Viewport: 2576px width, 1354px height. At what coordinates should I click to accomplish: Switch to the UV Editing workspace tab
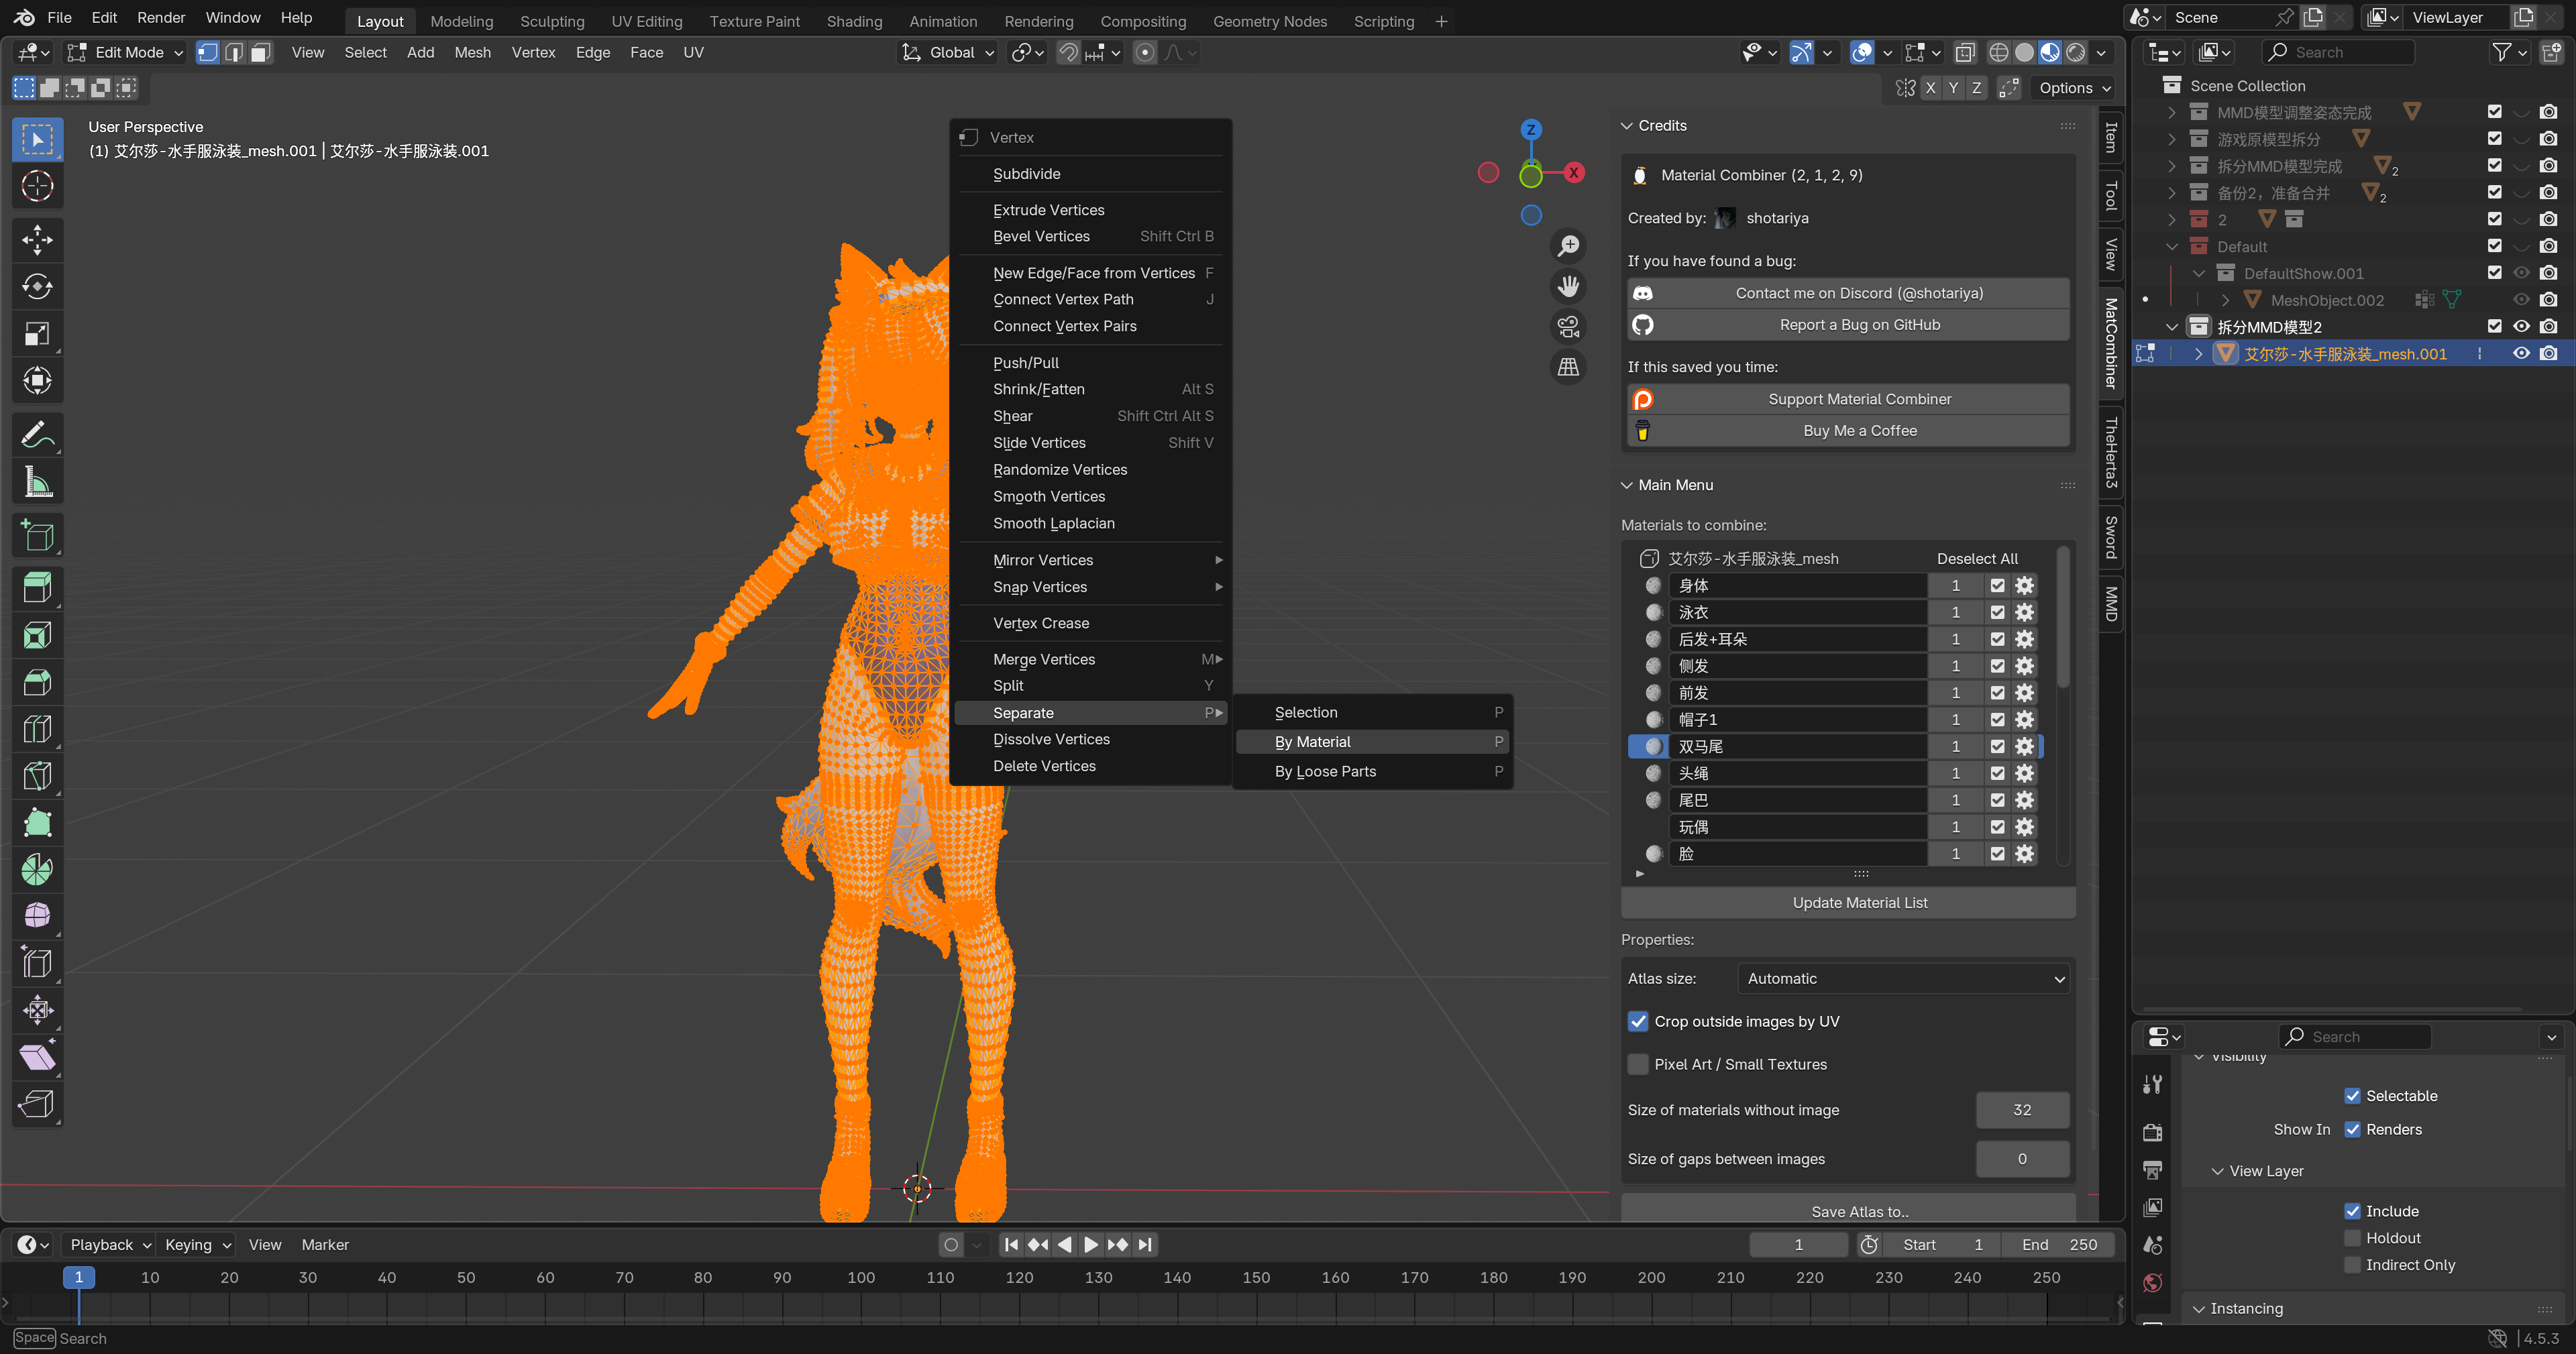tap(646, 21)
